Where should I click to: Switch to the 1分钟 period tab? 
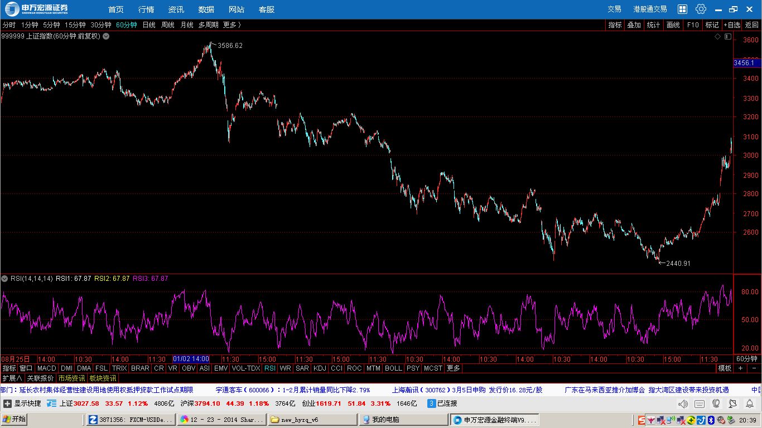pos(30,25)
